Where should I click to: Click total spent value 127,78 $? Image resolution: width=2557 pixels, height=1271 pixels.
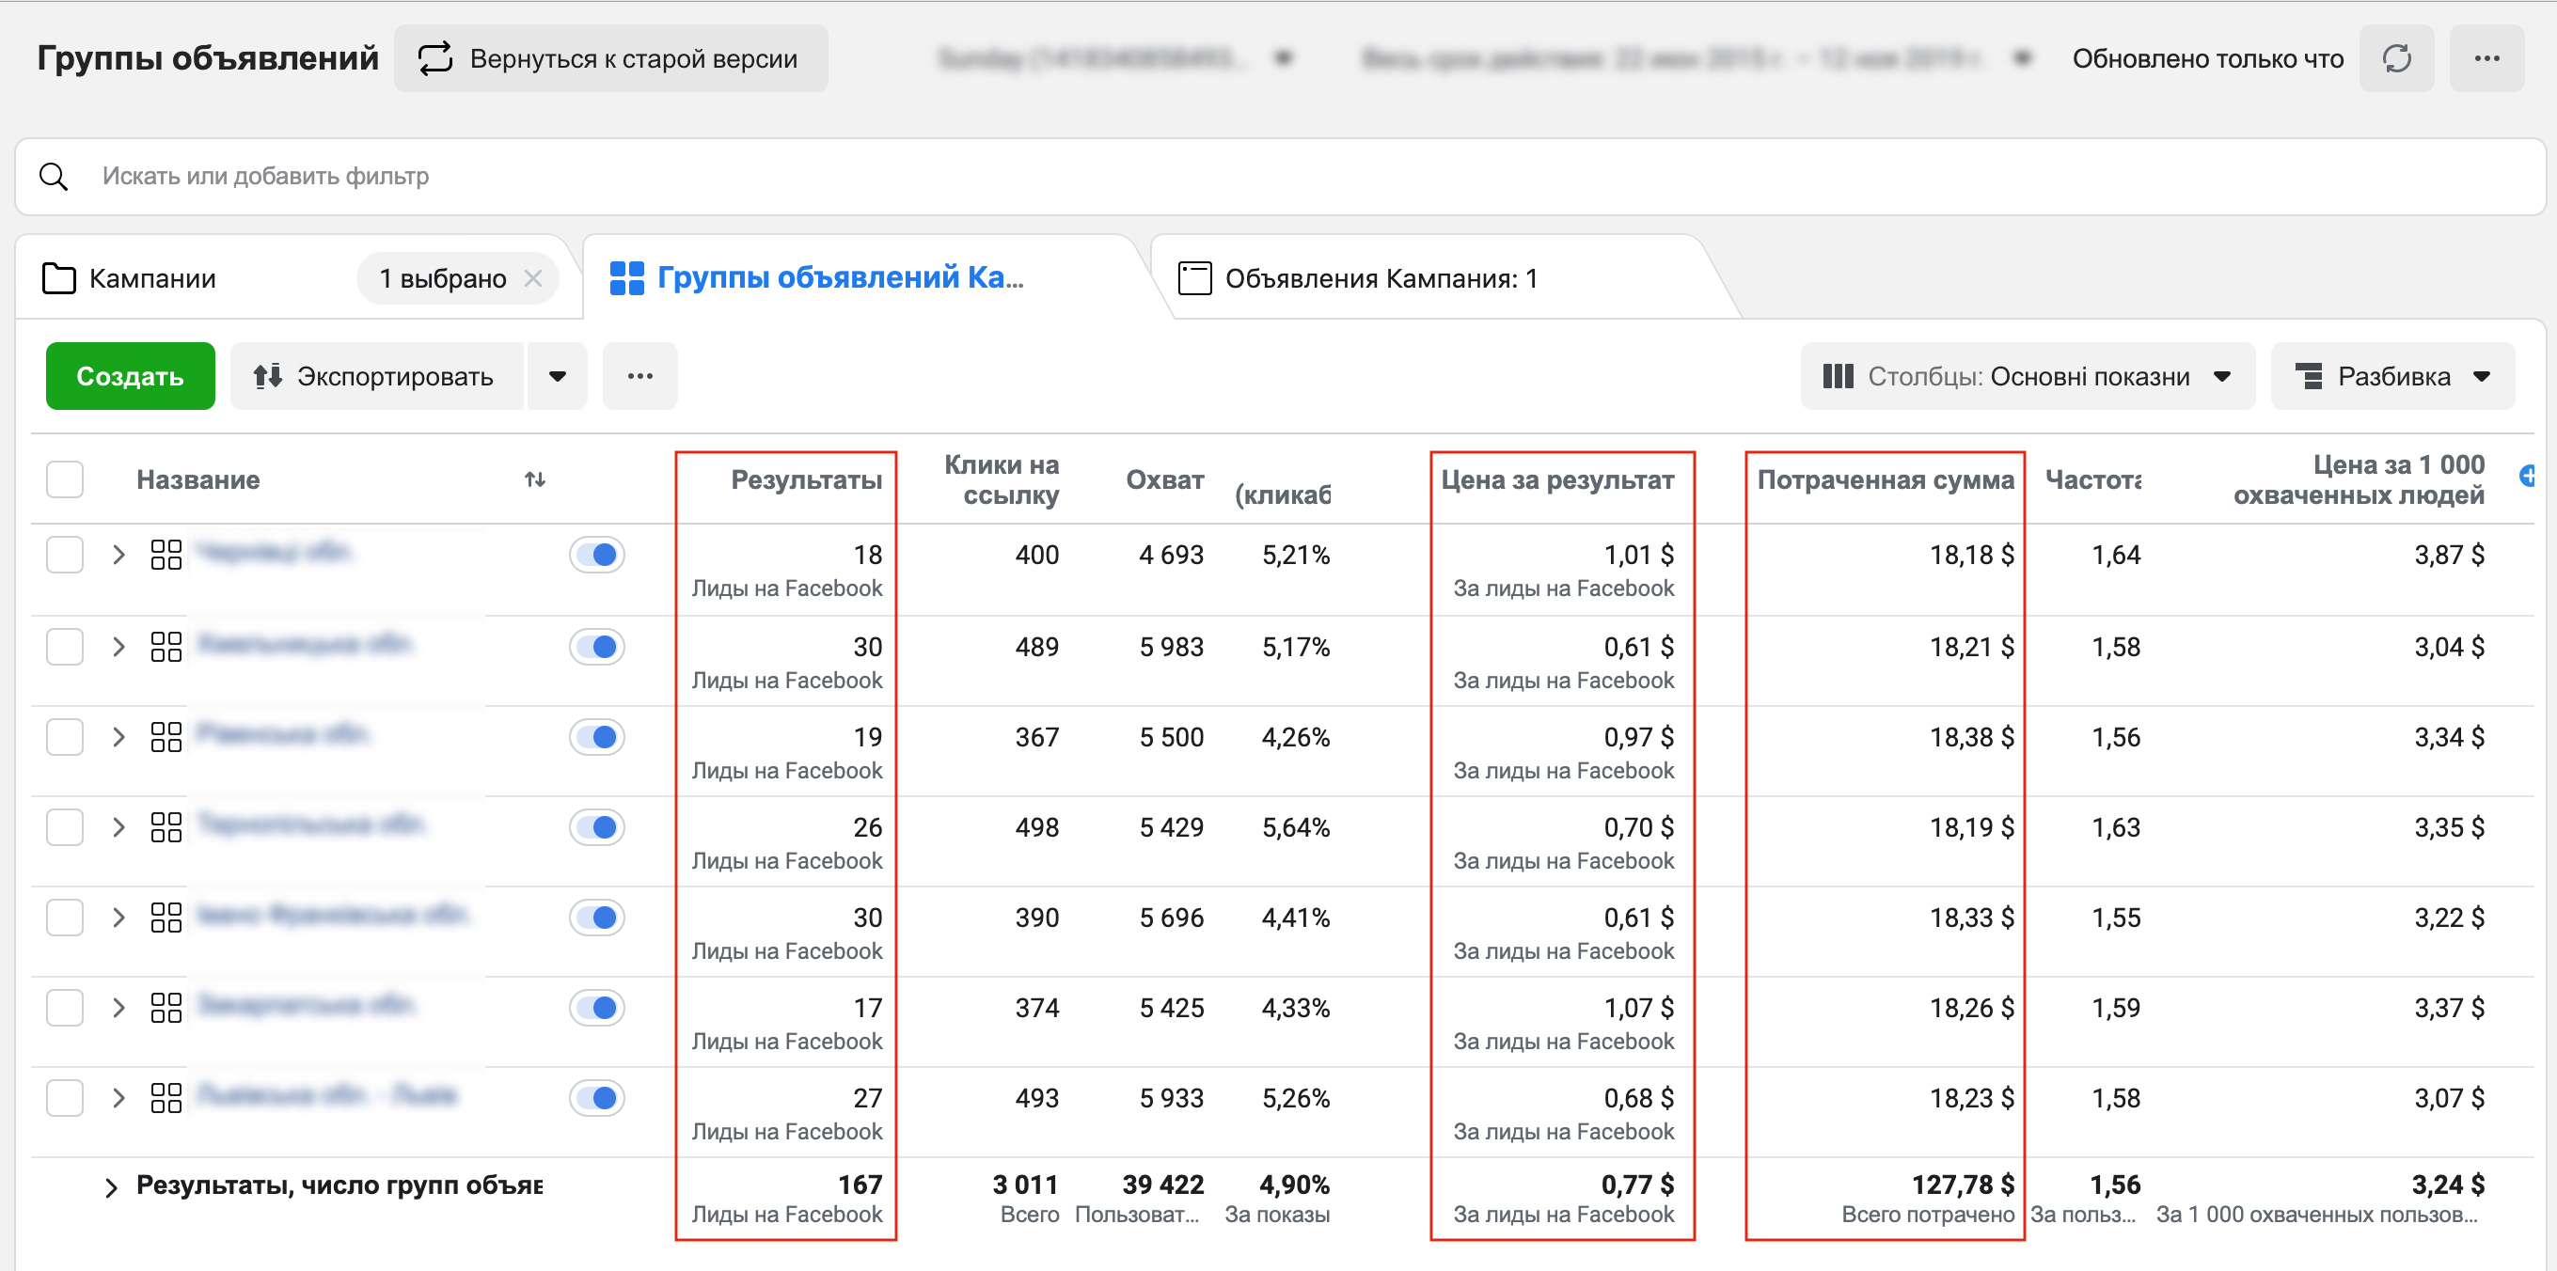pyautogui.click(x=1963, y=1185)
